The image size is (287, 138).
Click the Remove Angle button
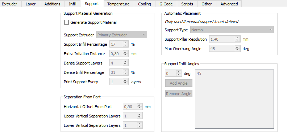pyautogui.click(x=179, y=94)
